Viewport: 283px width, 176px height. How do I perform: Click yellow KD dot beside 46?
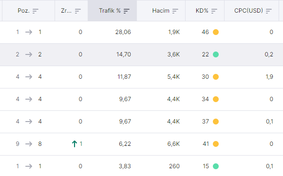(216, 32)
